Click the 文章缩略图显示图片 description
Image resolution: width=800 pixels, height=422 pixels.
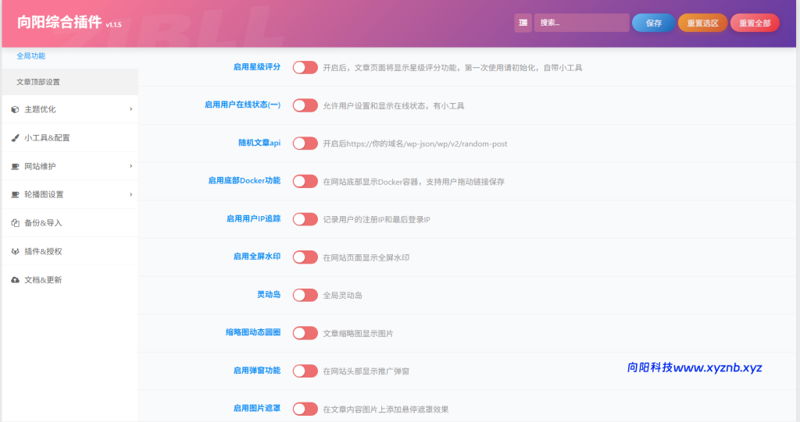pos(358,334)
